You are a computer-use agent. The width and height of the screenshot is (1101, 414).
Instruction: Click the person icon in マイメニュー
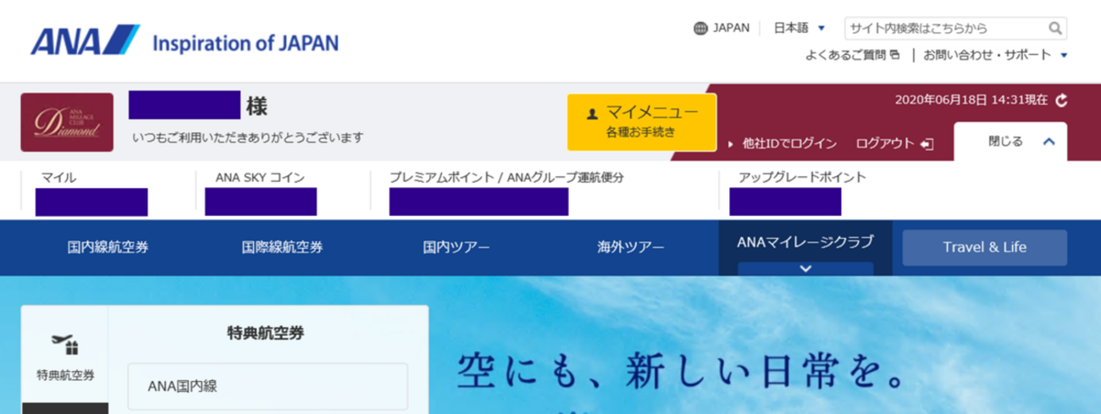coord(593,113)
